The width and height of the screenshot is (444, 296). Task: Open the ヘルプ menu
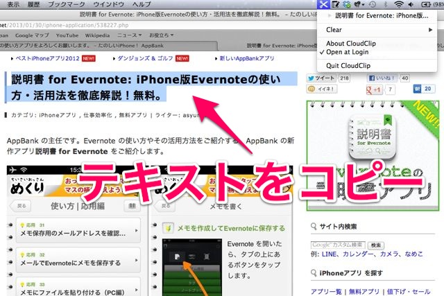click(142, 4)
